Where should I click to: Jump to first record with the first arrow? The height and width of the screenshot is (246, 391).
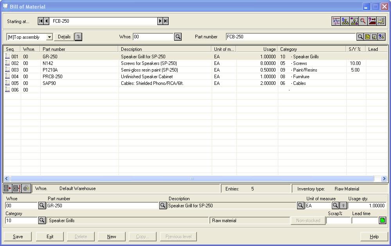coord(41,21)
